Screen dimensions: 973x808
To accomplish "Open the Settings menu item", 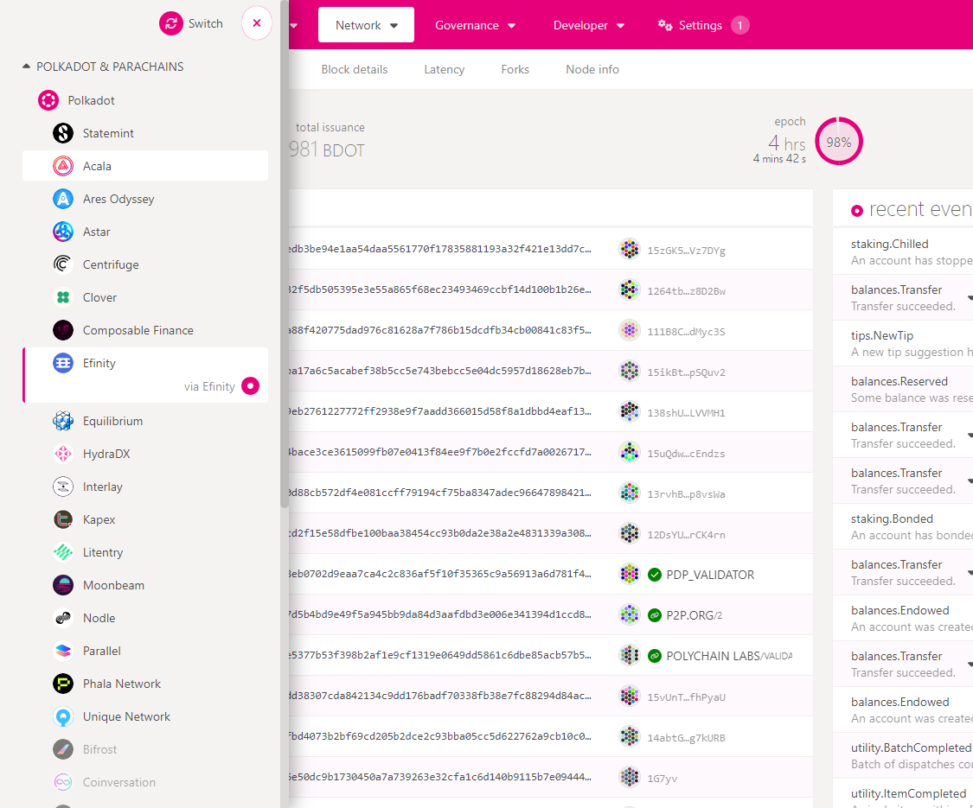I will (704, 25).
